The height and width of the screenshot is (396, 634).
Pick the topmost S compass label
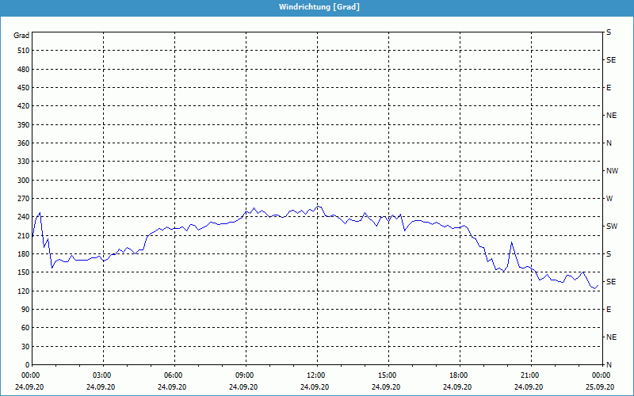[x=609, y=32]
